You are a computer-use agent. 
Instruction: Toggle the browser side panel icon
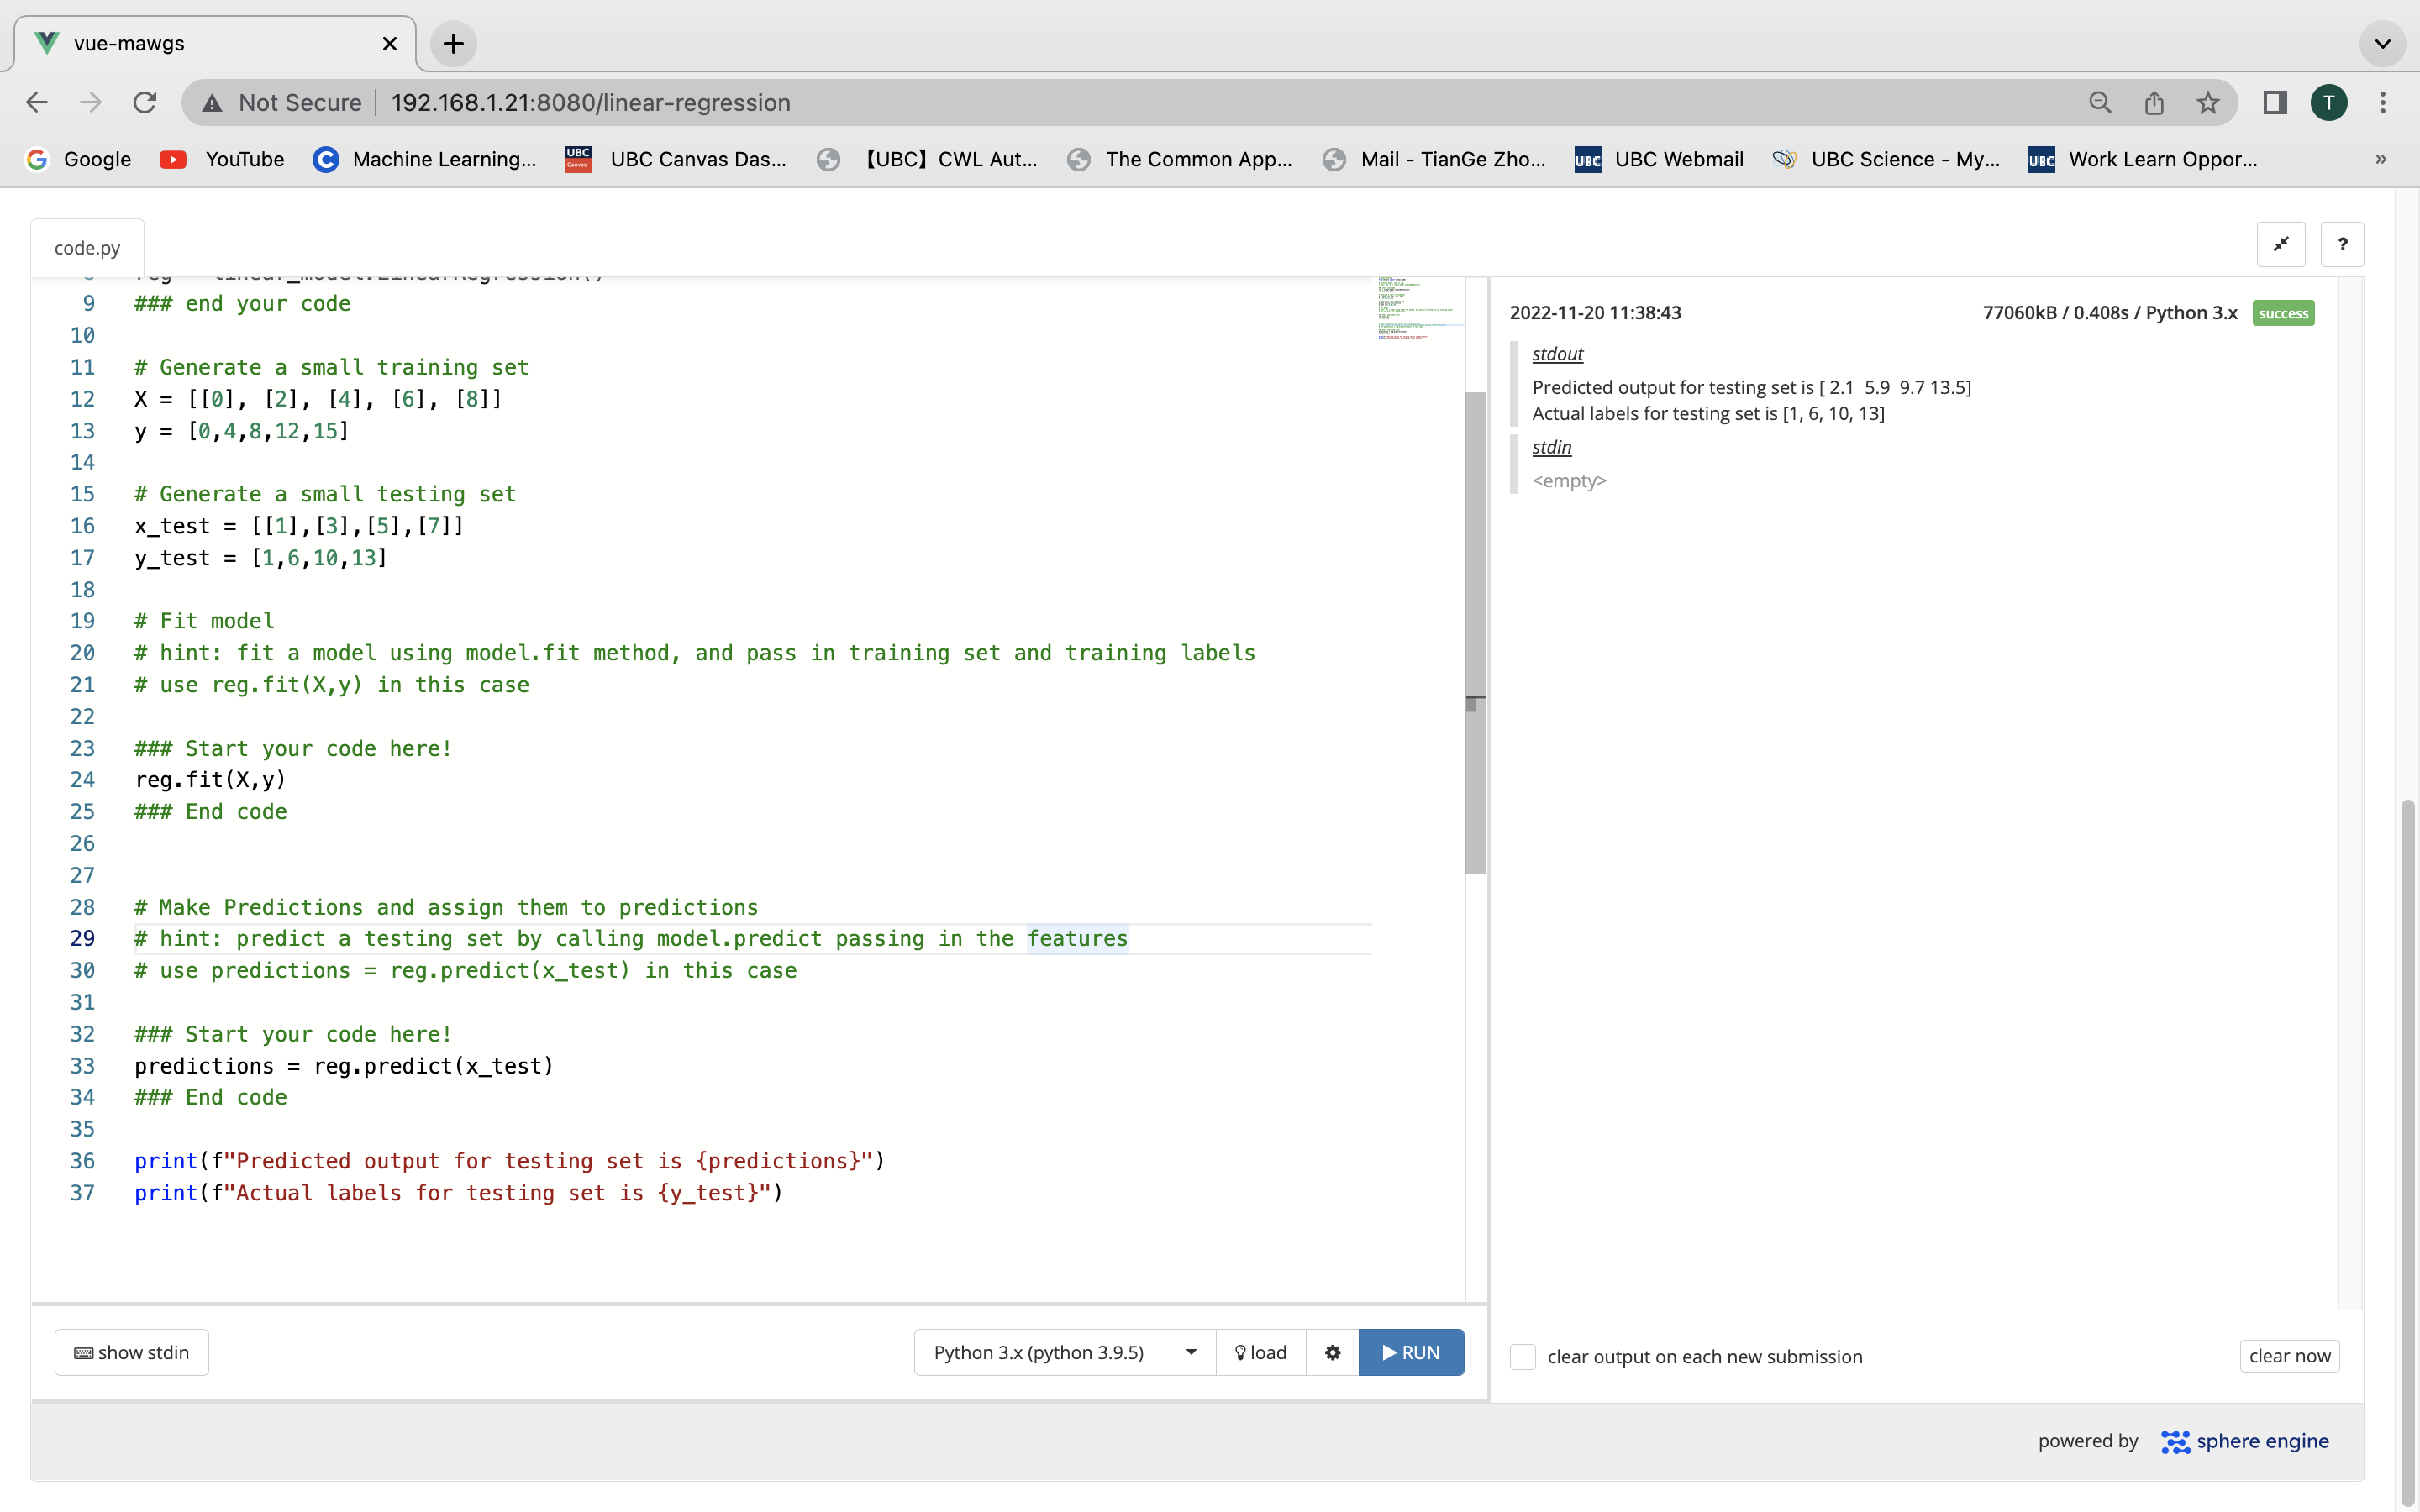pos(2275,102)
